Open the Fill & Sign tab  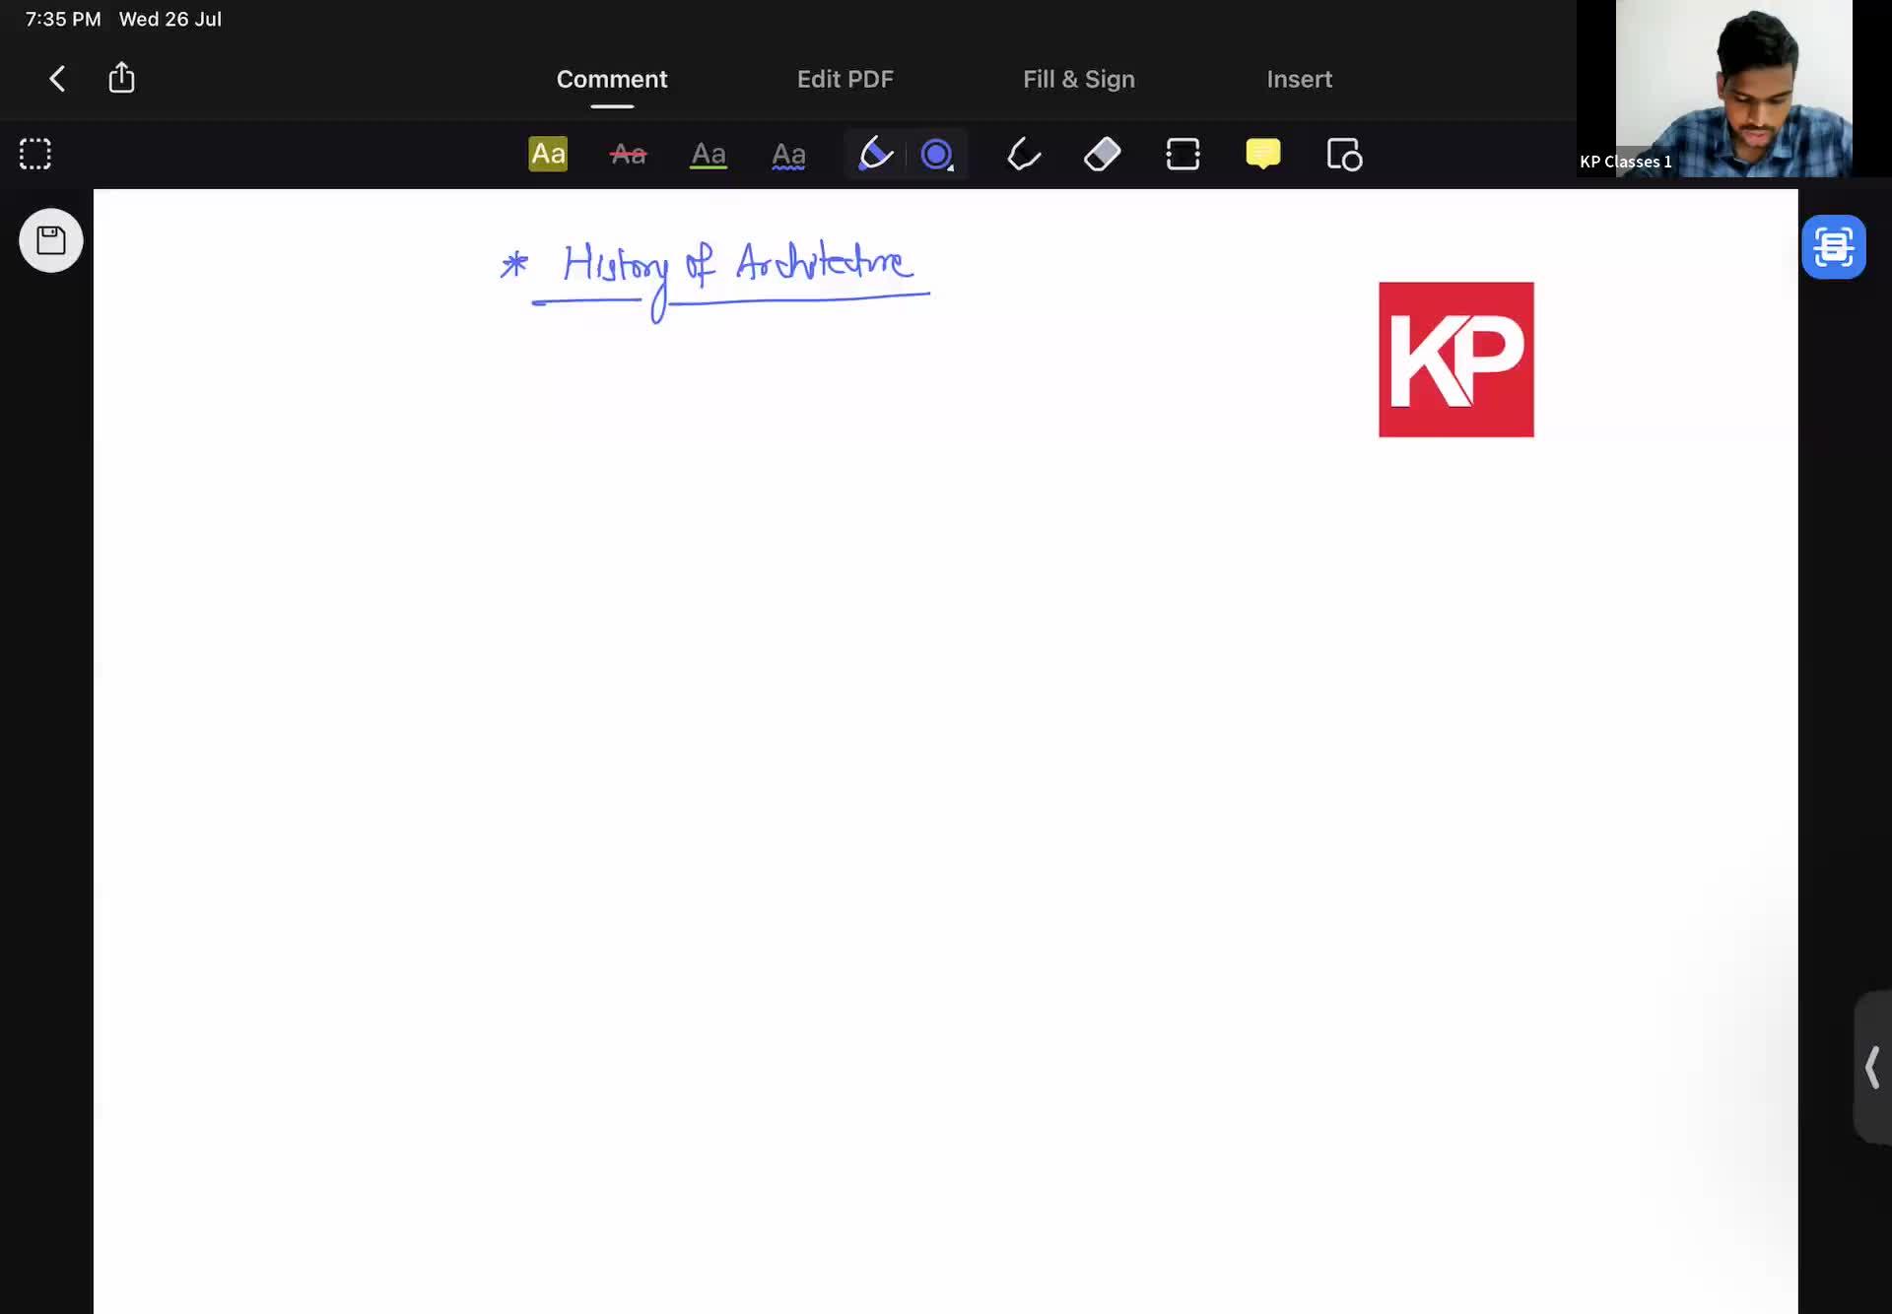tap(1079, 79)
